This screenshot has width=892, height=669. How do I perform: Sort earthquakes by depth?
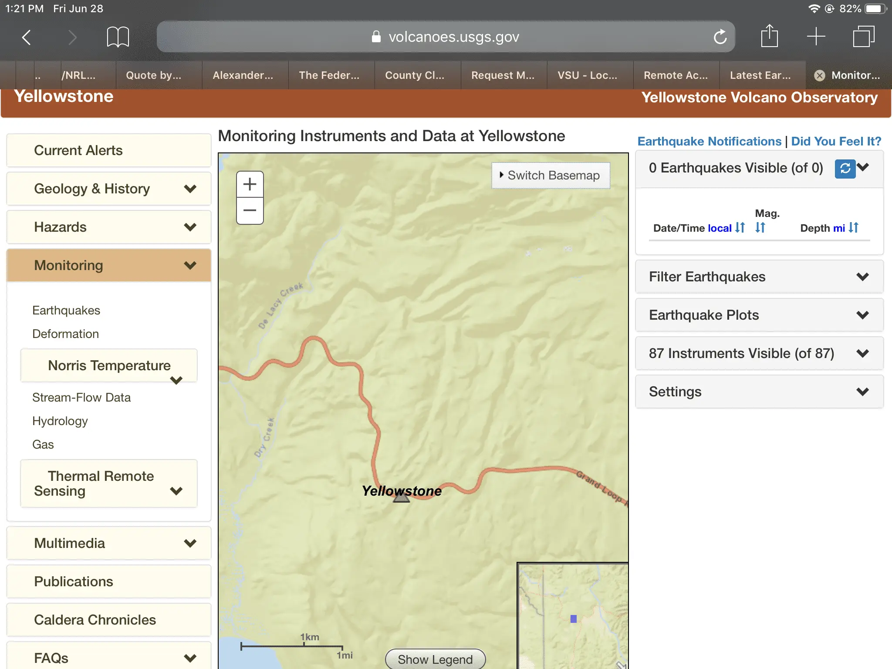[x=853, y=228]
